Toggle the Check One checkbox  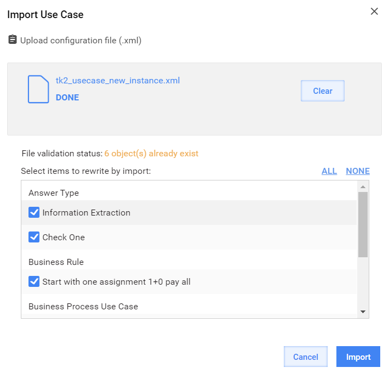34,237
